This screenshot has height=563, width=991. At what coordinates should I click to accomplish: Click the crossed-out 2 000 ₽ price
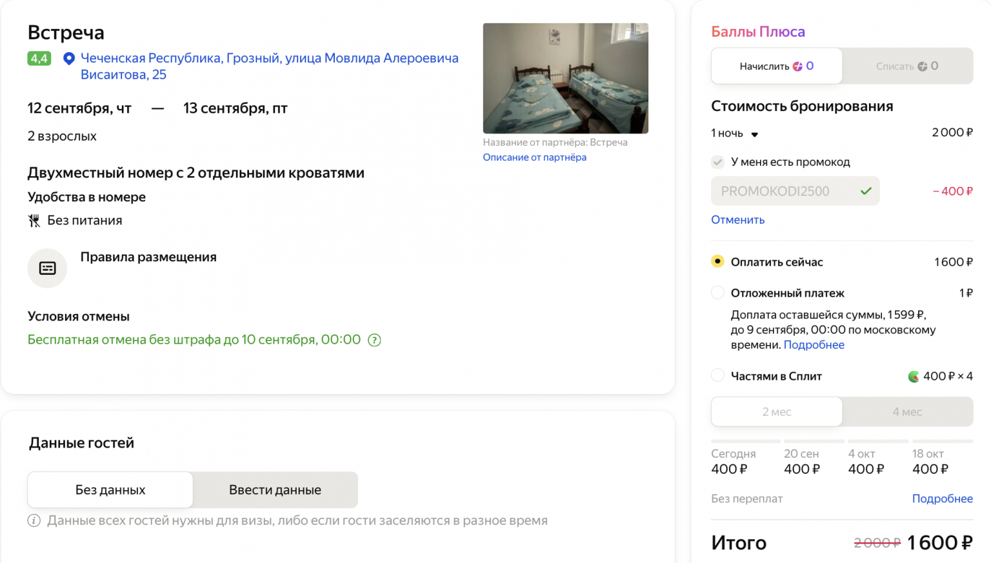pos(877,544)
